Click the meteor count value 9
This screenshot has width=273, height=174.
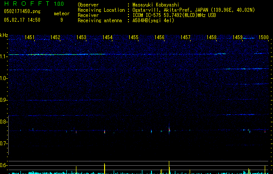(x=62, y=20)
